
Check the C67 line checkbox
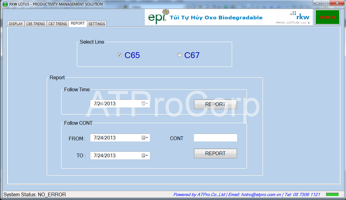[x=179, y=55]
